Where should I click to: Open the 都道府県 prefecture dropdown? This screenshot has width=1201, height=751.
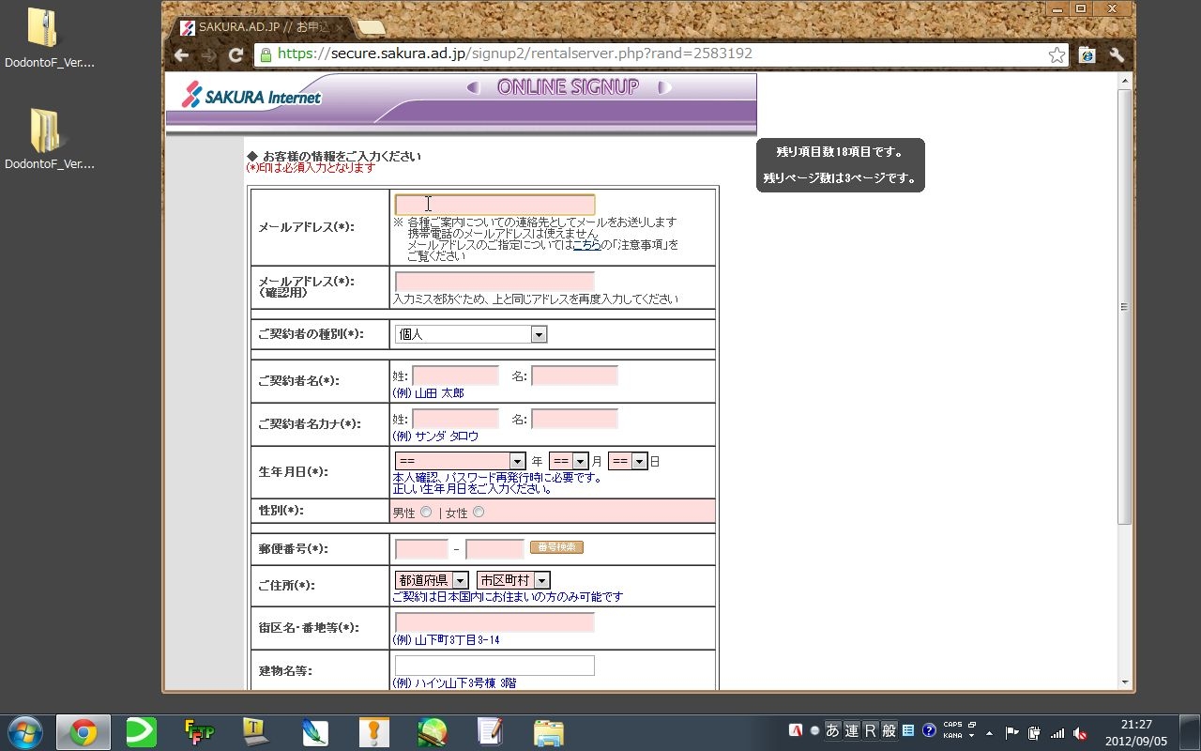click(432, 580)
